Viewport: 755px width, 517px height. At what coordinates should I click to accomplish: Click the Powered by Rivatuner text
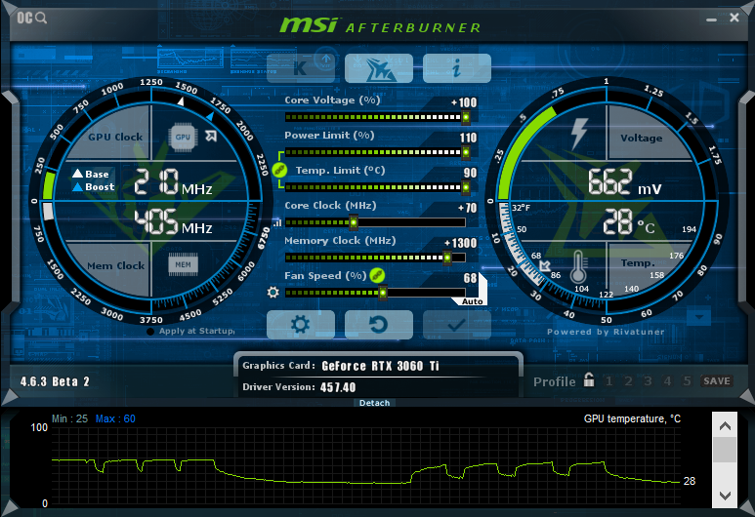tap(606, 332)
